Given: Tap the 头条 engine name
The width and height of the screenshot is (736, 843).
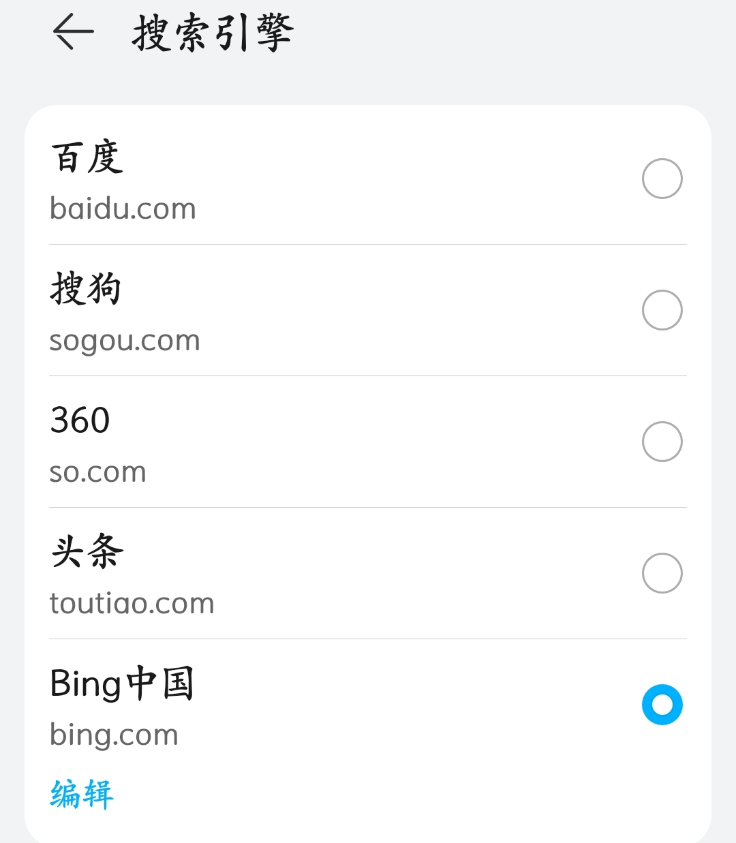Looking at the screenshot, I should coord(87,551).
